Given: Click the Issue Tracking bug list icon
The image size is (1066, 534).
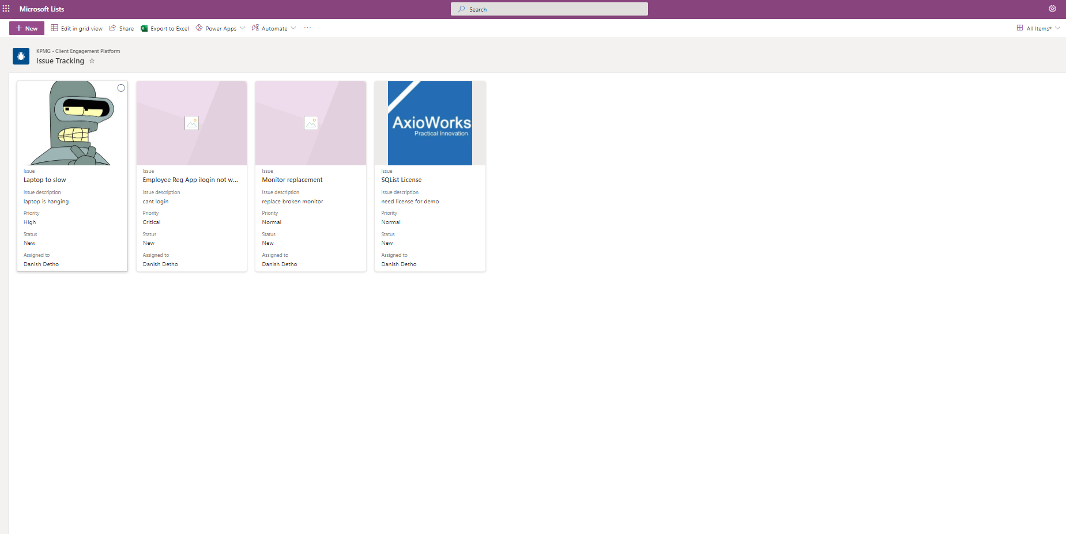Looking at the screenshot, I should coord(21,56).
